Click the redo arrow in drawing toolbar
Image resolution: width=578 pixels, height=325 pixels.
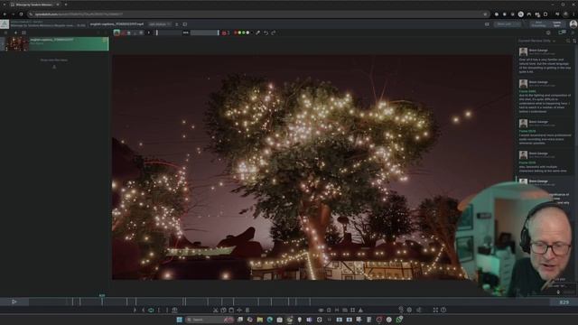(x=274, y=32)
